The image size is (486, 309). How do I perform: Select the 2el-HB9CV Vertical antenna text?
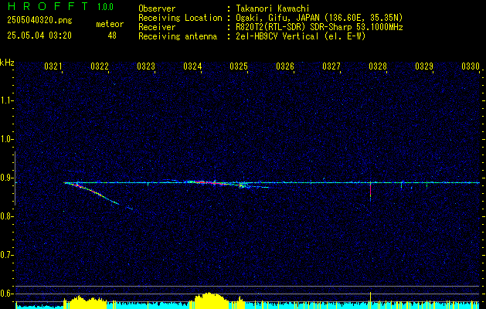pyautogui.click(x=301, y=36)
